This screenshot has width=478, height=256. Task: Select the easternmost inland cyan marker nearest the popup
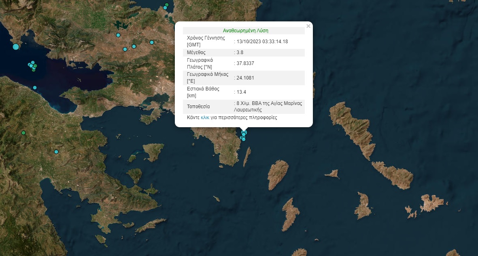(152, 42)
